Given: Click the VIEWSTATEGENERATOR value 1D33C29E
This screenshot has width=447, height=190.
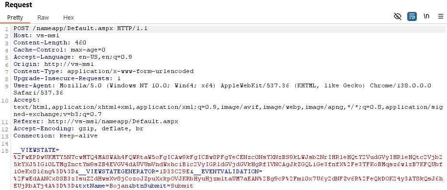Looking at the screenshot, I should click(174, 171).
